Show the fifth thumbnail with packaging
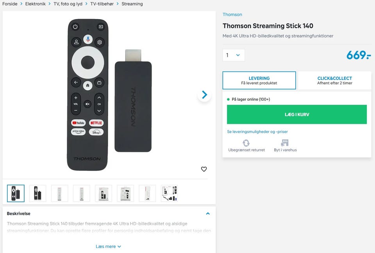This screenshot has height=253, width=375. tap(104, 193)
